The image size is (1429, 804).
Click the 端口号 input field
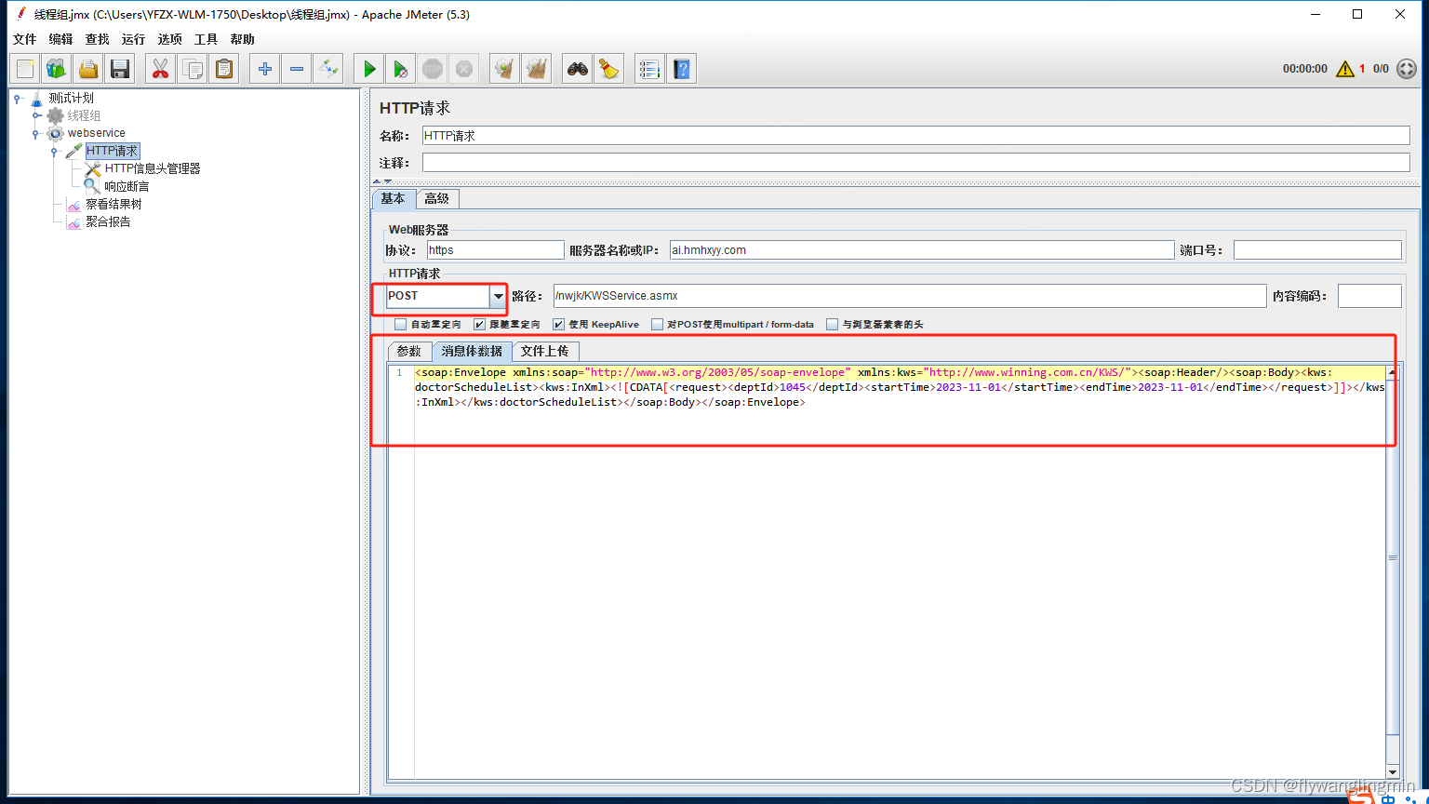click(x=1316, y=249)
